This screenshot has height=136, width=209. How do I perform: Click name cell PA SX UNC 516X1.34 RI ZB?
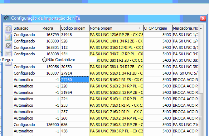[x=116, y=73]
